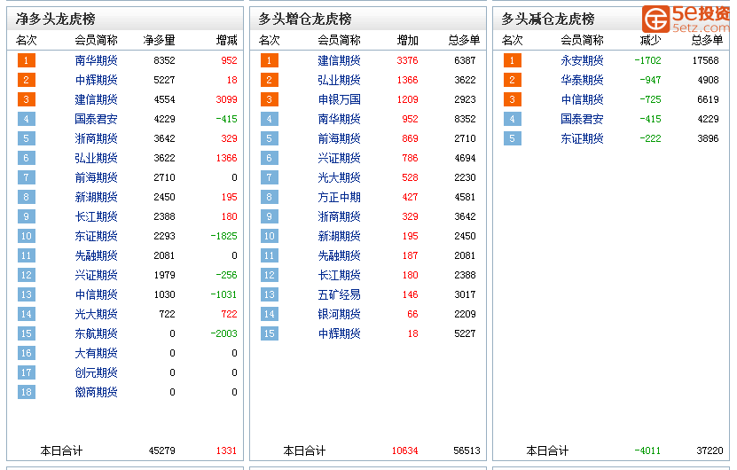Open 弘业期货 link in 多头增仓龙虎榜 table
737x470 pixels.
[340, 80]
